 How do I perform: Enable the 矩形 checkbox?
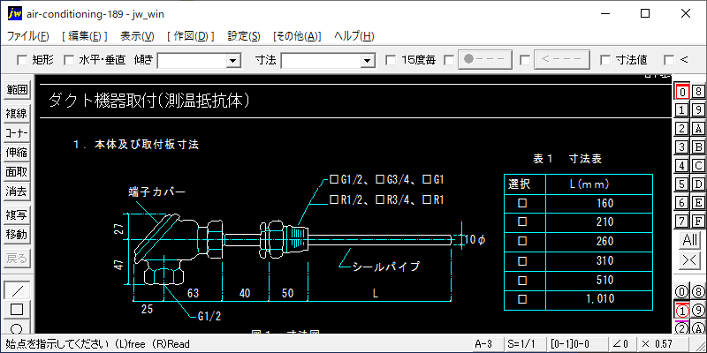[x=23, y=60]
